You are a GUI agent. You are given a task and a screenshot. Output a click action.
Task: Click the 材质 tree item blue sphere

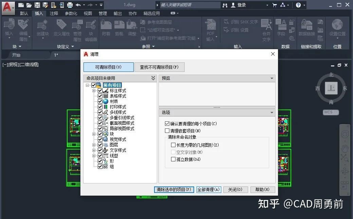point(105,101)
